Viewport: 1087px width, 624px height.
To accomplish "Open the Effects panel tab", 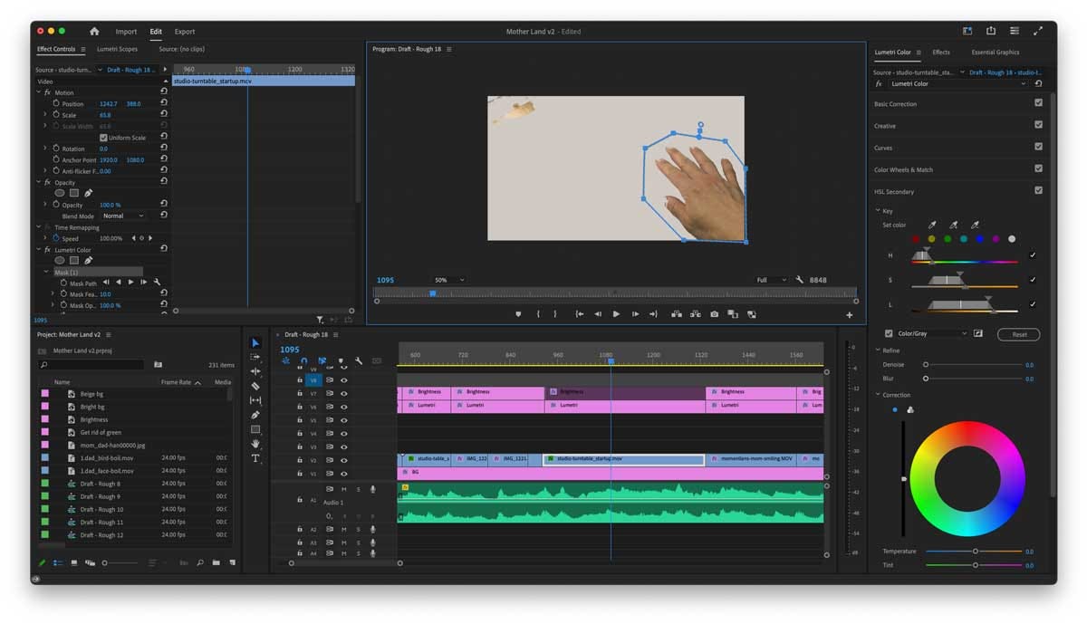I will [941, 53].
